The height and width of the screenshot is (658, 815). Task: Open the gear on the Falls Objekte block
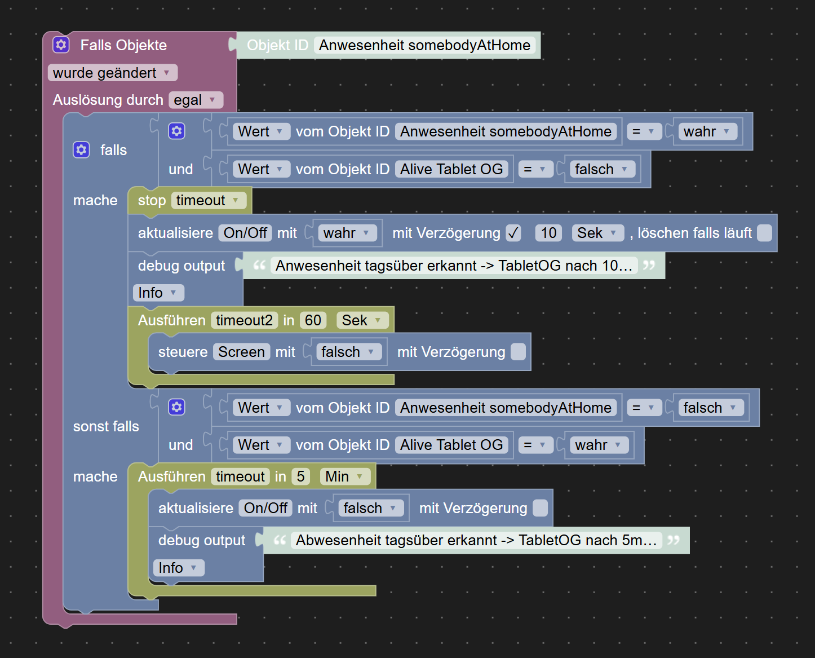click(61, 45)
